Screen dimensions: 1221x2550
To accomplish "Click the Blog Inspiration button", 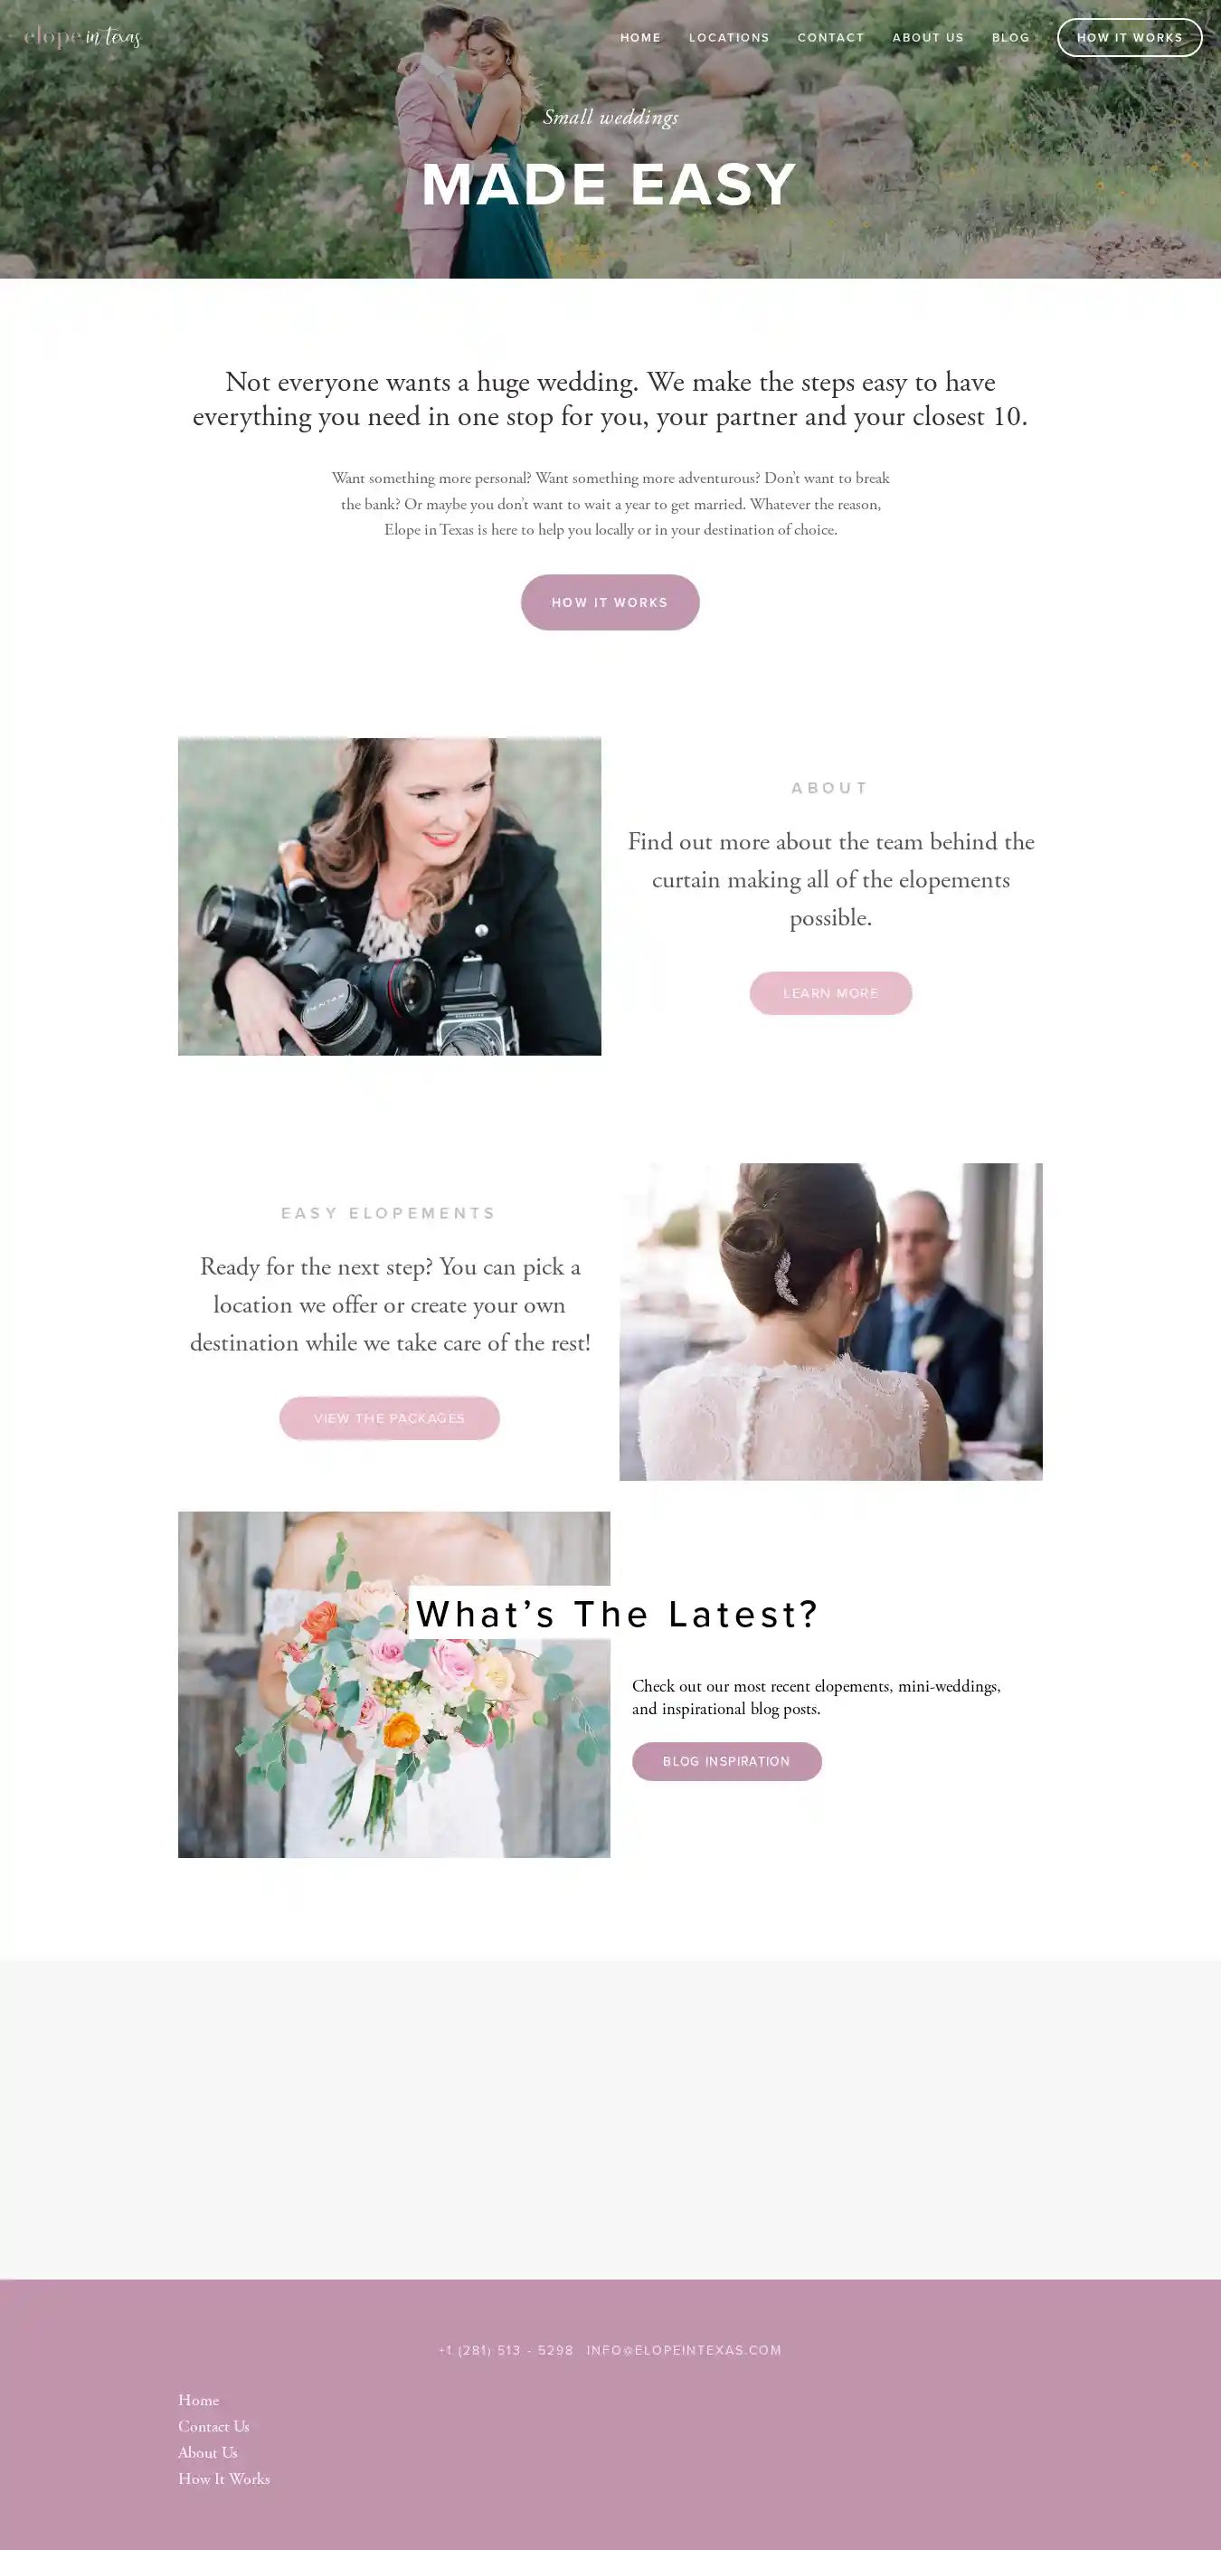I will click(727, 1761).
